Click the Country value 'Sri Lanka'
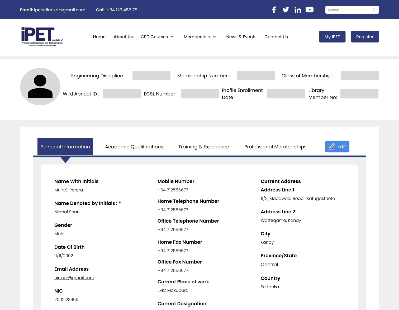Screen dimensions: 399x310 tap(270, 287)
